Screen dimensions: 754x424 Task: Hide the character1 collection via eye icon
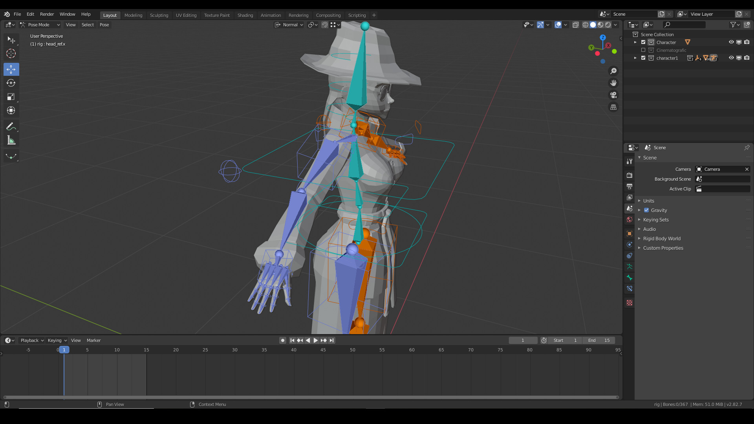click(731, 58)
